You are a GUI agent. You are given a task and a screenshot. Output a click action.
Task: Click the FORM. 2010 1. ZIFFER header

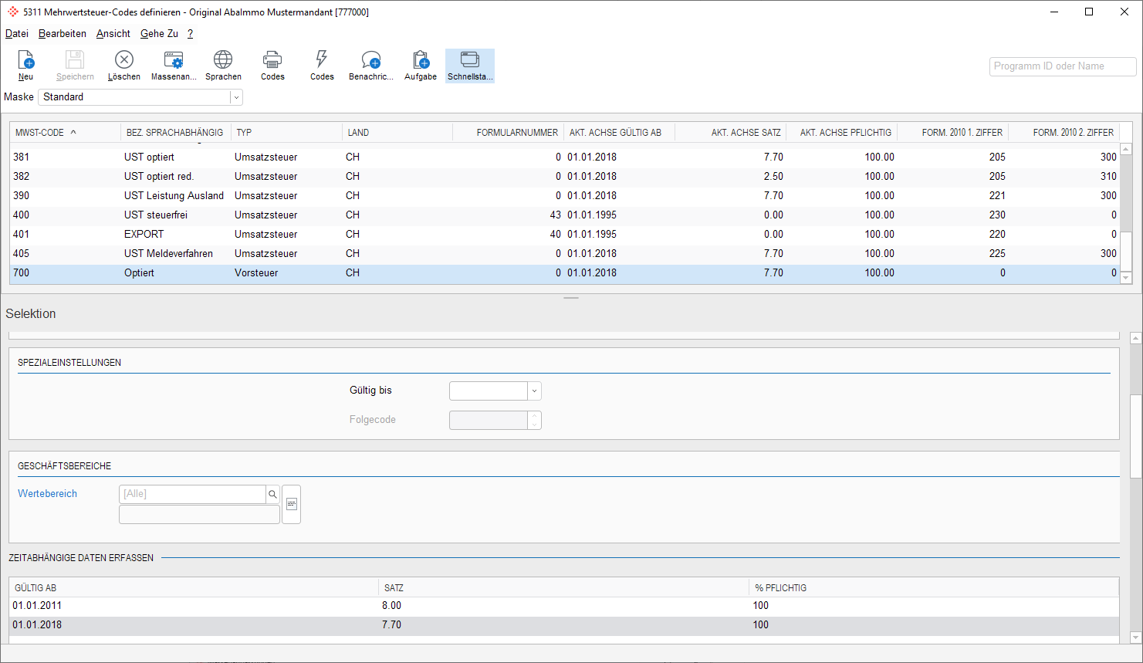tap(953, 133)
